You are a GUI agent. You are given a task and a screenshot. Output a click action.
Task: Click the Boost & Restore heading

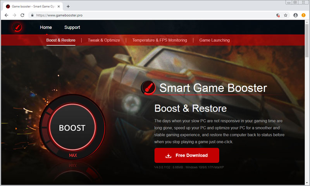[191, 108]
